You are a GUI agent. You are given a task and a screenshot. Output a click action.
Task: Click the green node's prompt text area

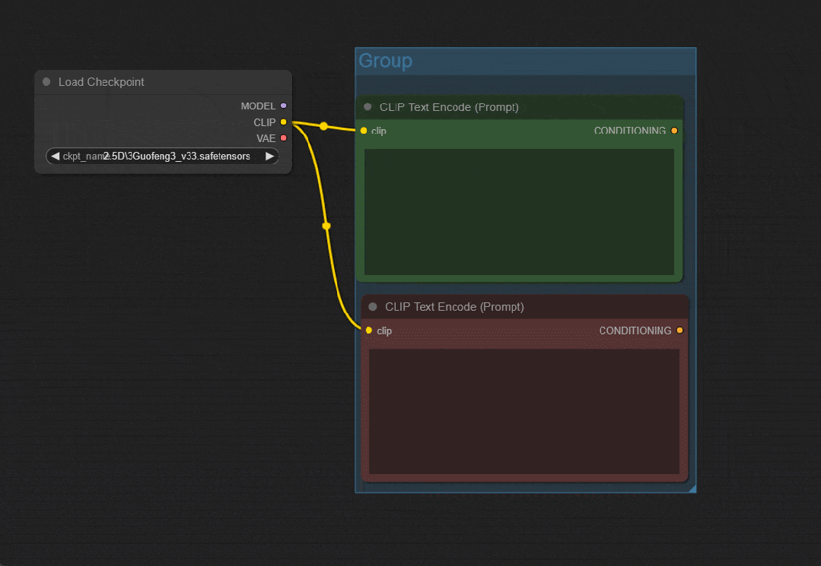click(519, 212)
